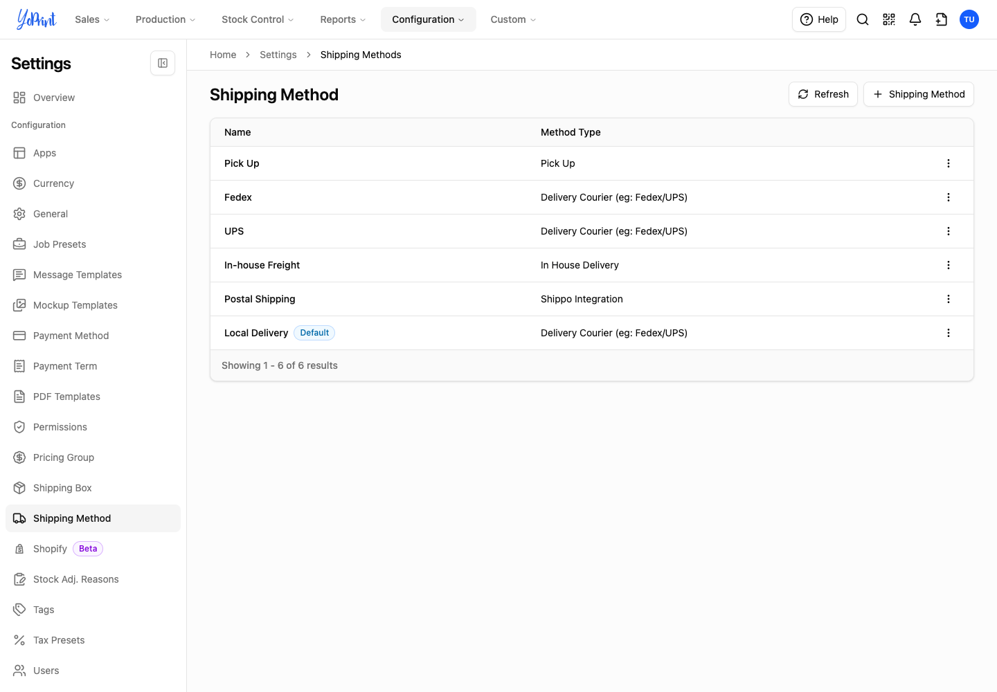Screen dimensions: 997x692
Task: Open the global search icon
Action: pos(863,19)
